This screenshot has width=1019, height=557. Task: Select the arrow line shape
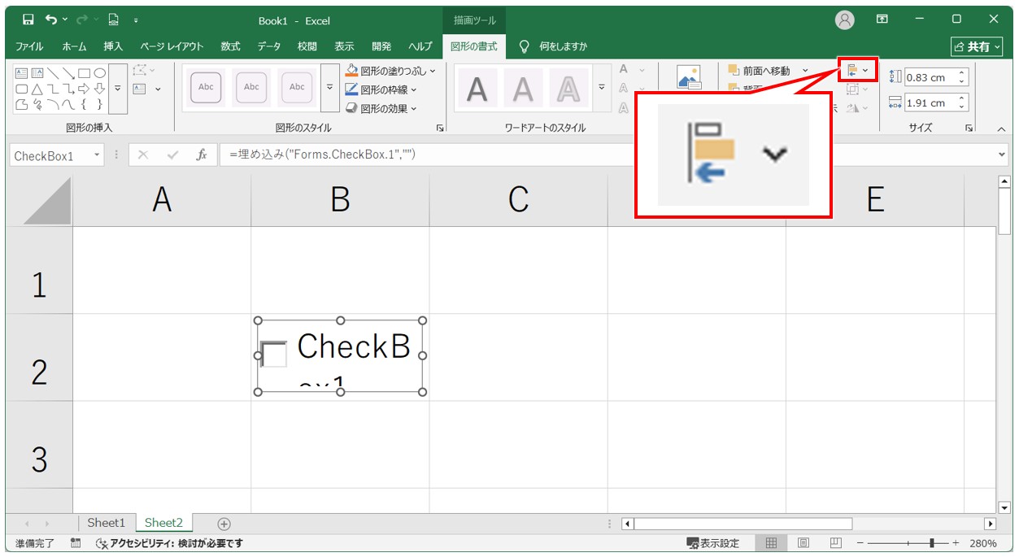[68, 73]
